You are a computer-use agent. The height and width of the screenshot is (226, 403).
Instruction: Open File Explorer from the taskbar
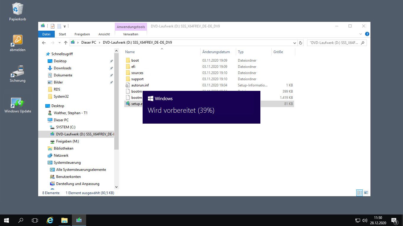(x=65, y=220)
